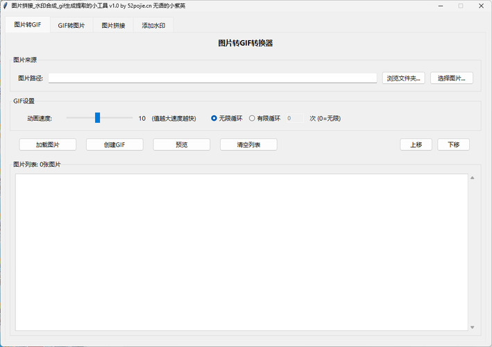This screenshot has width=492, height=347.
Task: Click the 图片路径 input field
Action: pyautogui.click(x=212, y=78)
